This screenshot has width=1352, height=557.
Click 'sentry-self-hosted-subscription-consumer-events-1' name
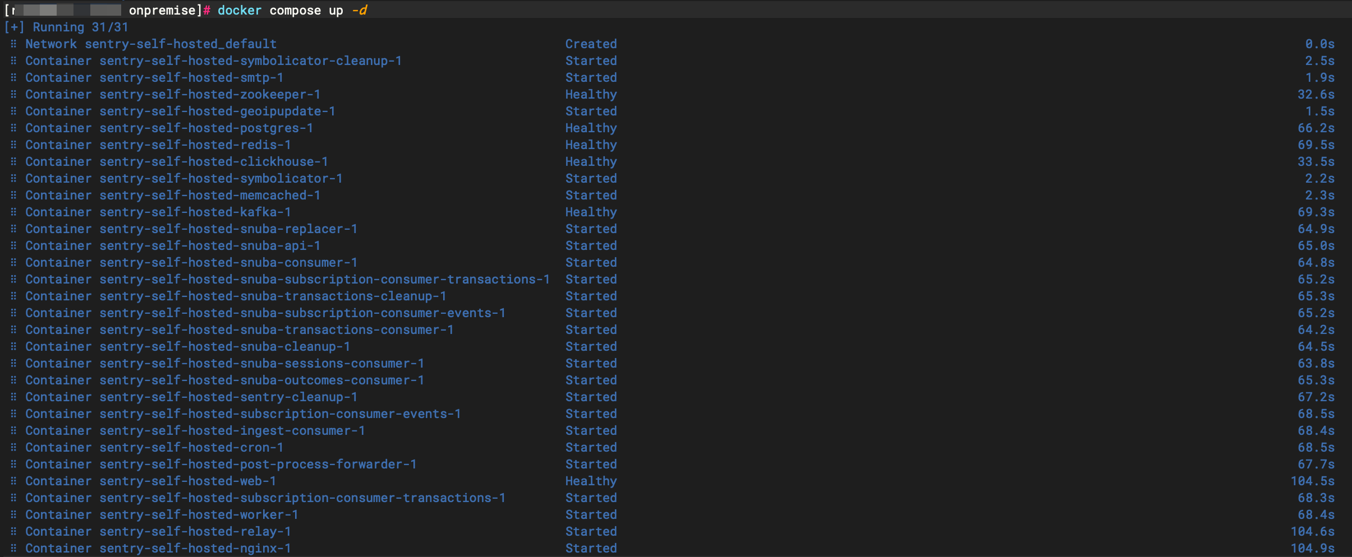280,414
